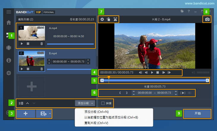Click the 开始 start button

(197, 113)
